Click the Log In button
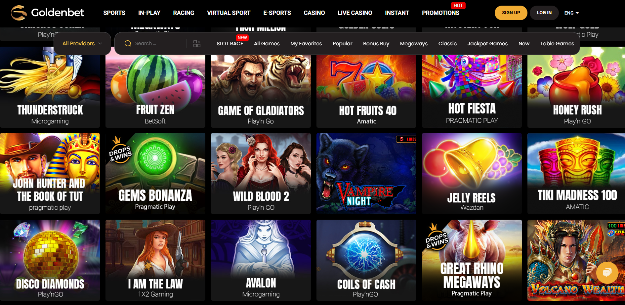 click(x=544, y=13)
